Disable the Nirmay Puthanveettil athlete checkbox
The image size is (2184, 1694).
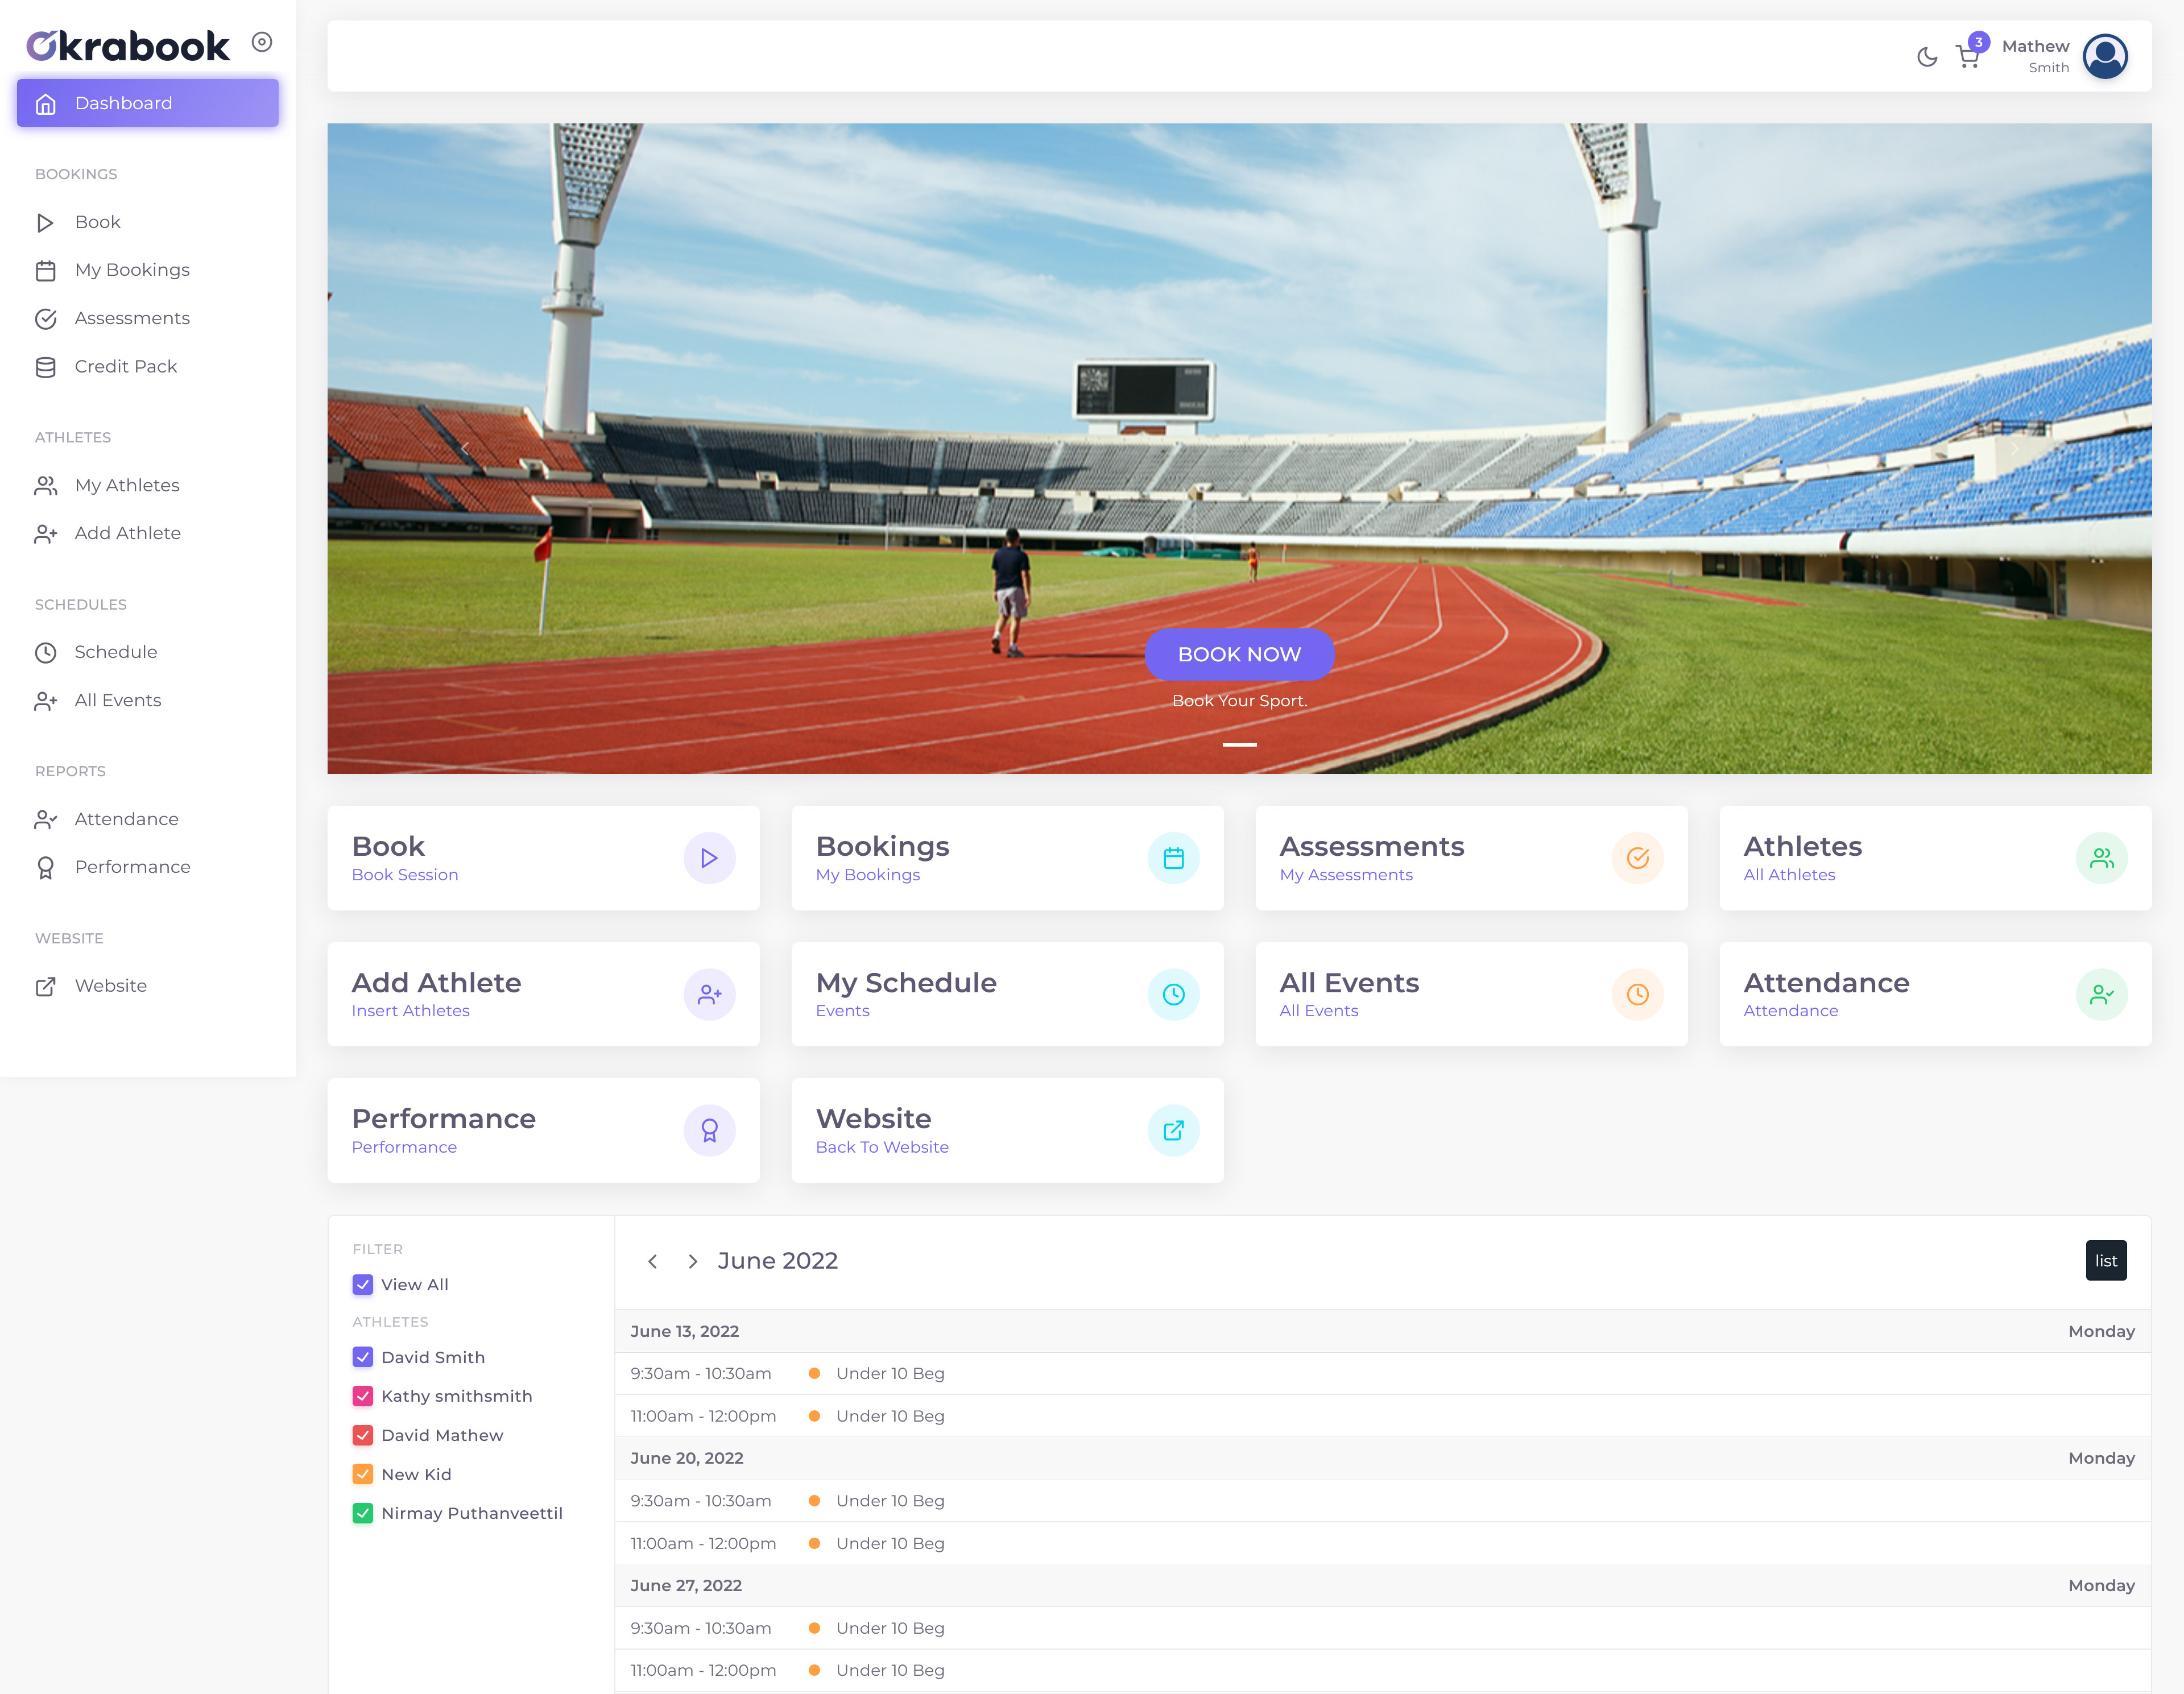pos(363,1513)
